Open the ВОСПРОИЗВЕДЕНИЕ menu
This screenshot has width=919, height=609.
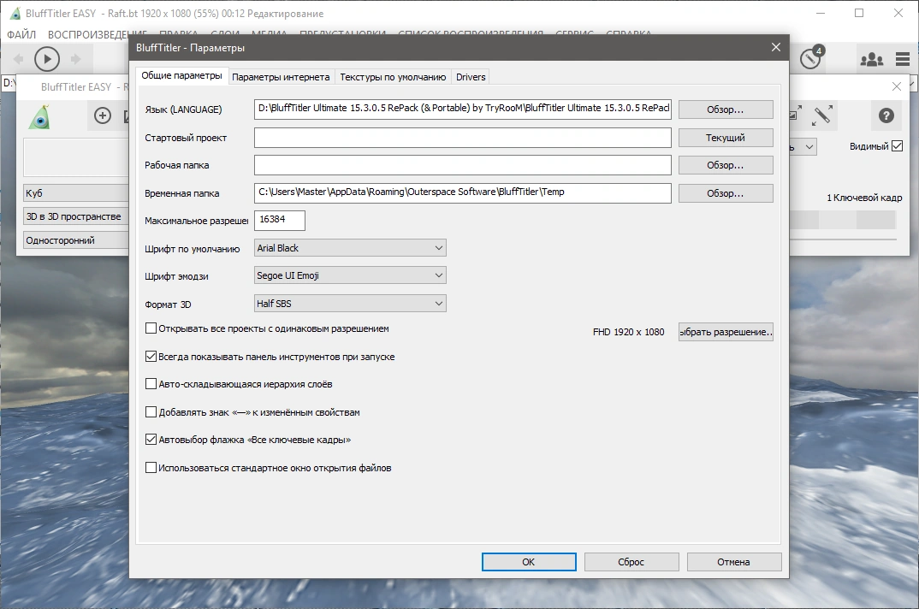[x=98, y=34]
